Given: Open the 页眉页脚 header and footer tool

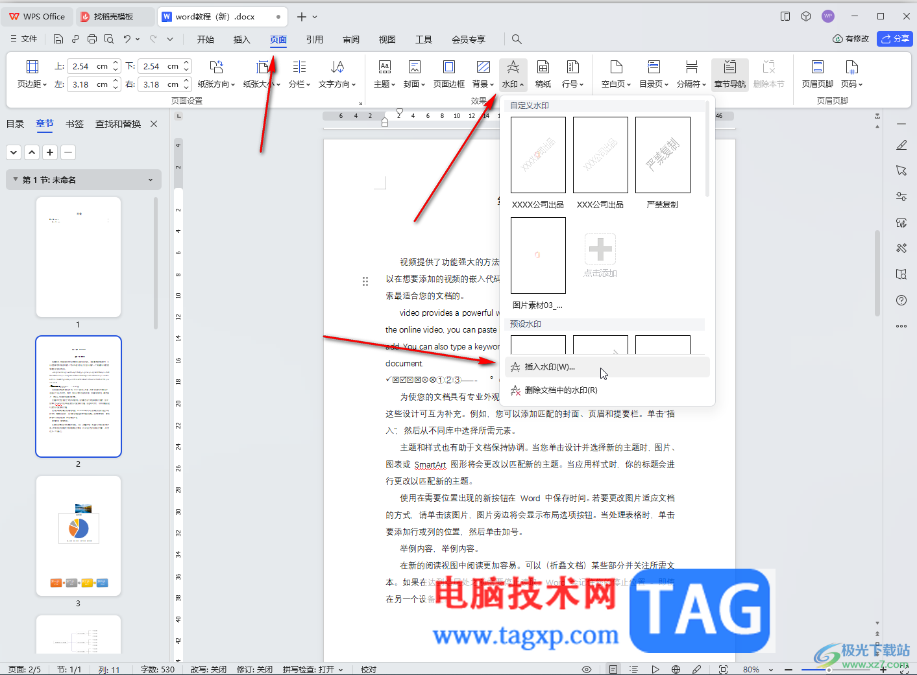Looking at the screenshot, I should coord(818,74).
